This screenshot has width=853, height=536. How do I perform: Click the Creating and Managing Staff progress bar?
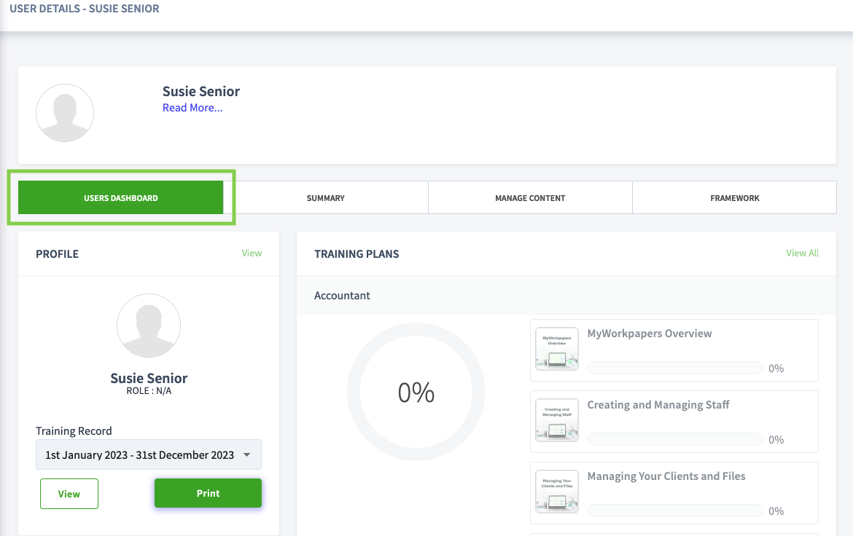[x=675, y=439]
